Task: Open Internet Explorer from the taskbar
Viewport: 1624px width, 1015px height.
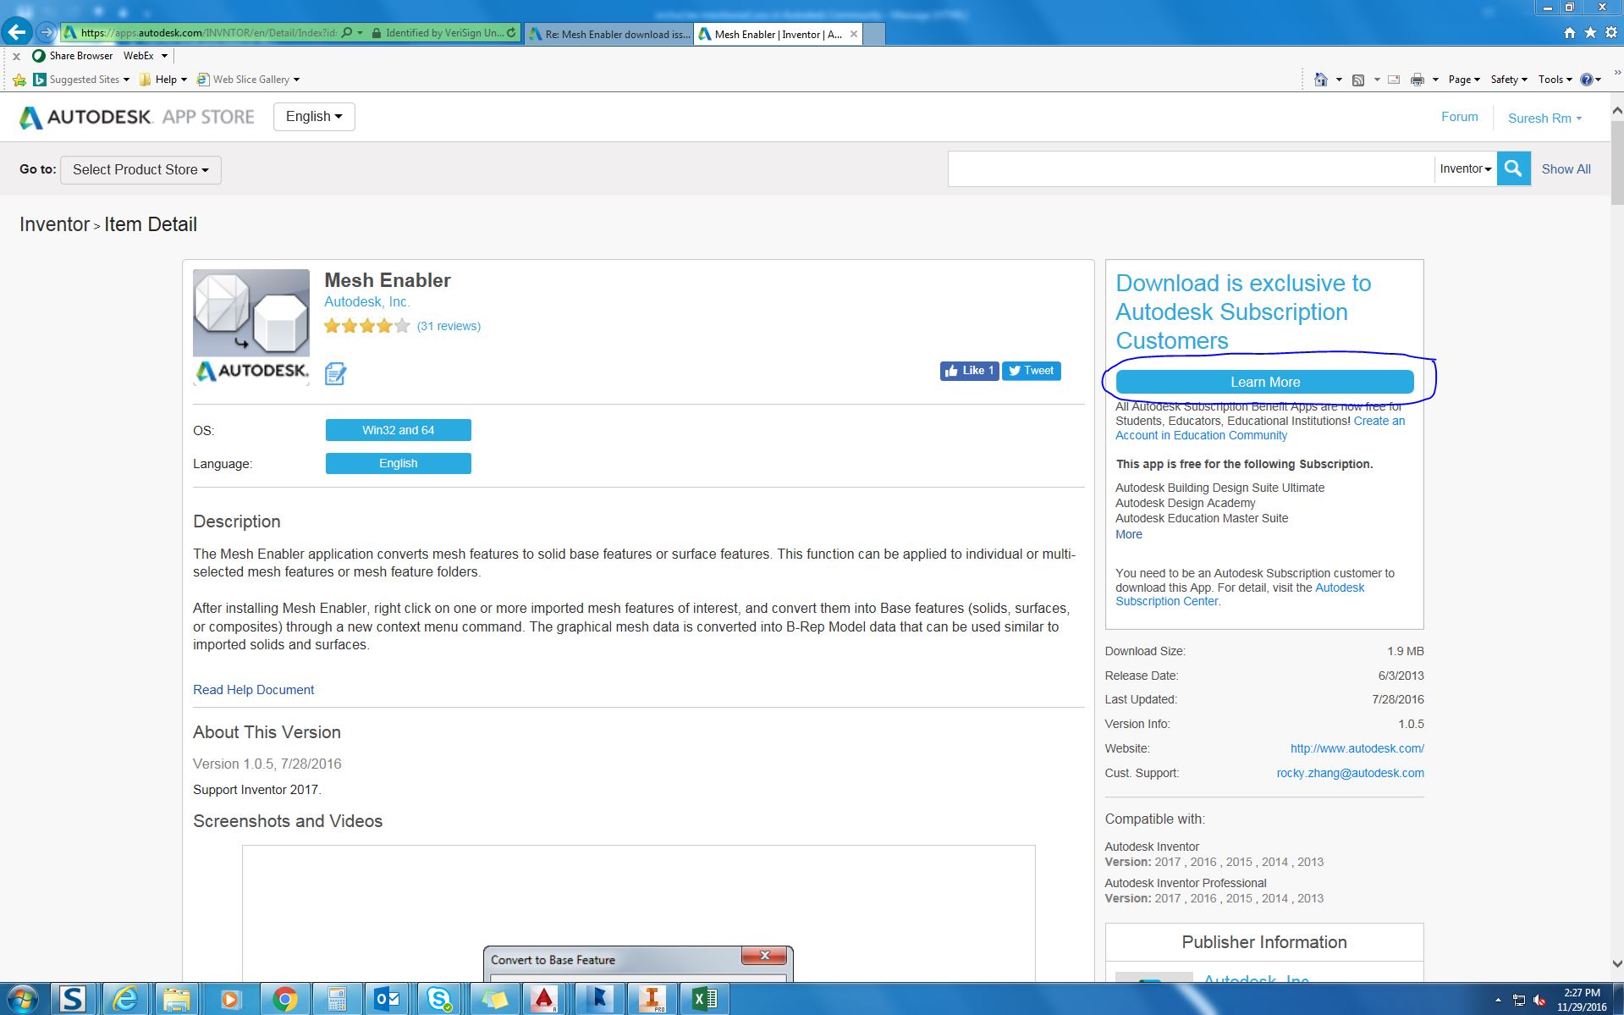Action: click(x=125, y=999)
